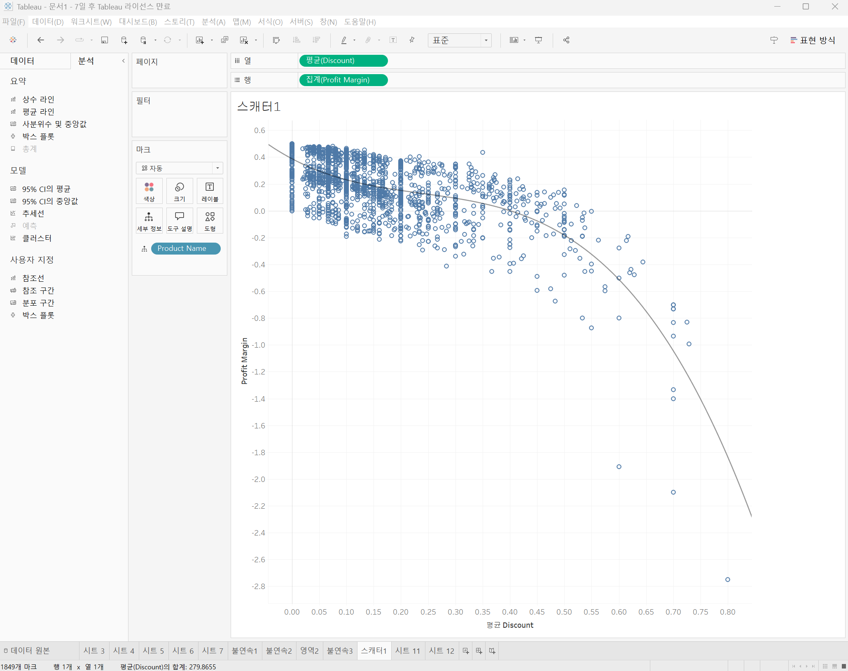Image resolution: width=848 pixels, height=671 pixels.
Task: Click the swap rows and columns icon
Action: (276, 40)
